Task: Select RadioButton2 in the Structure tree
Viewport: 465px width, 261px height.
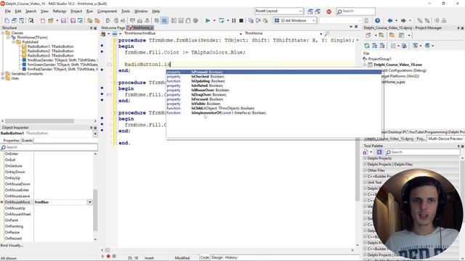Action: tap(50, 51)
